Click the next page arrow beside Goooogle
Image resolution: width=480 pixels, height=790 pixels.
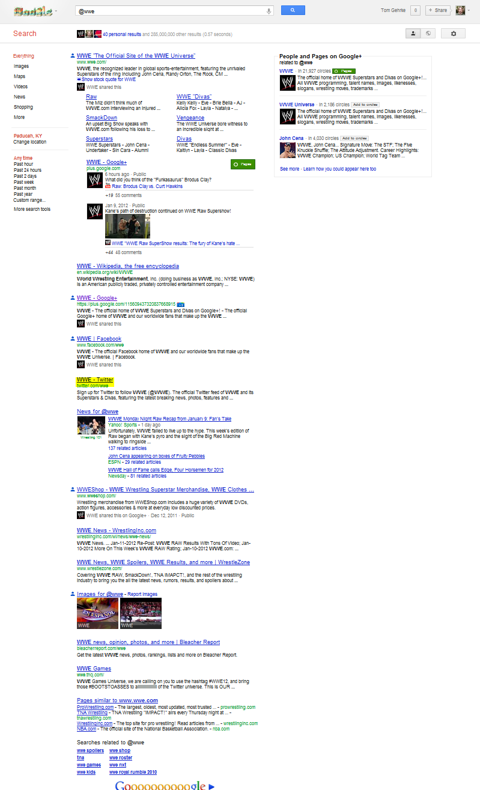point(211,786)
